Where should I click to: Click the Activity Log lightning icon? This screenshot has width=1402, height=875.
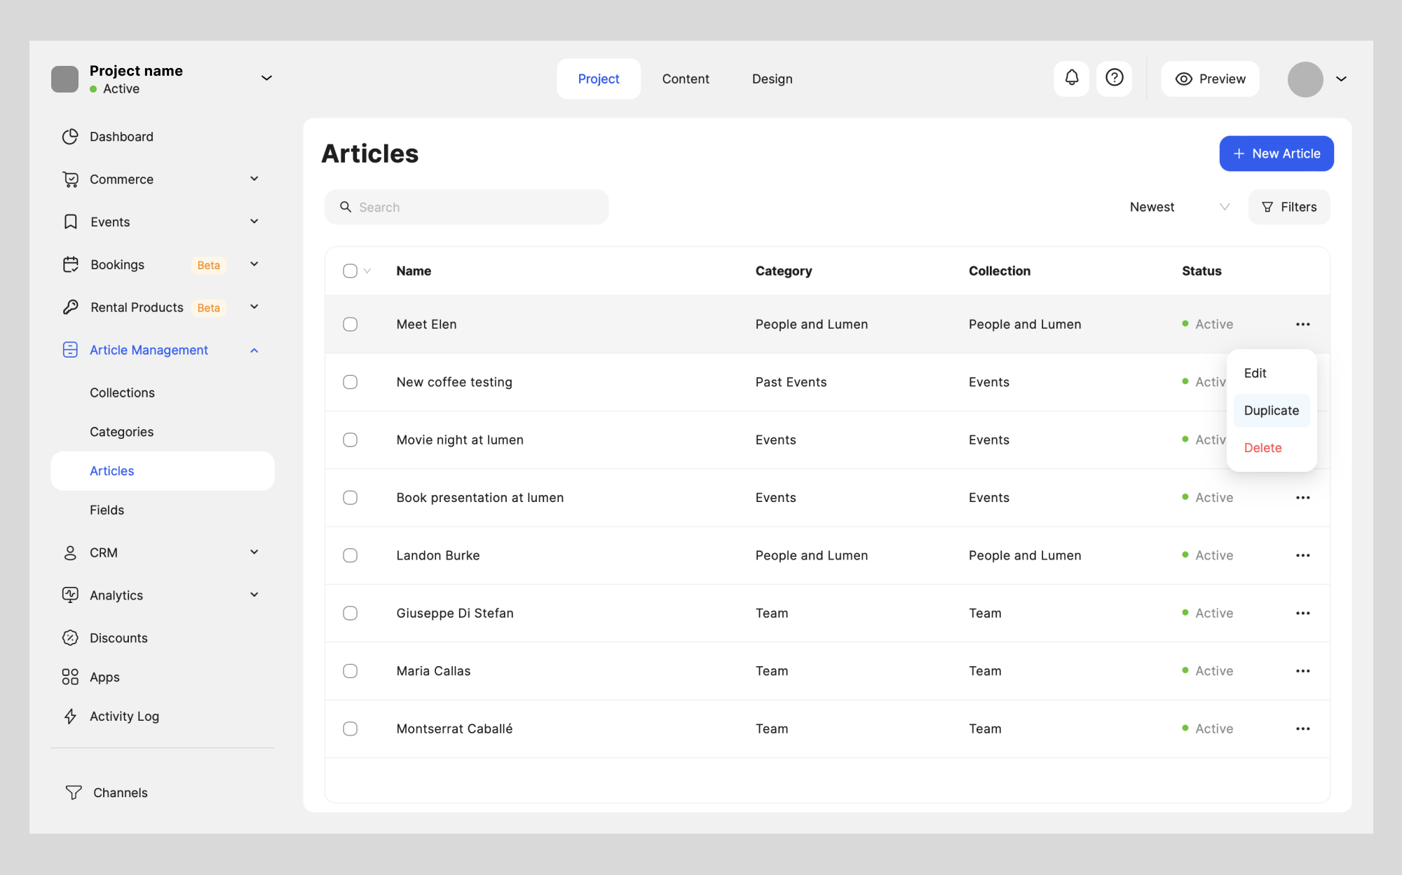(x=70, y=717)
